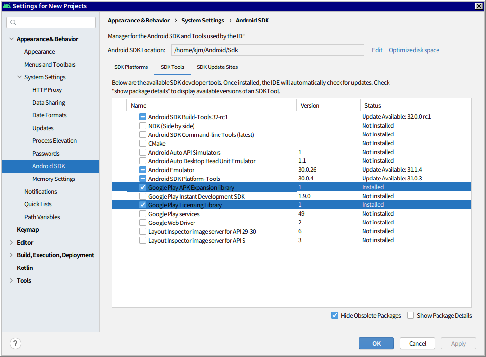
Task: Expand Build, Execution, Deployment section
Action: 11,255
